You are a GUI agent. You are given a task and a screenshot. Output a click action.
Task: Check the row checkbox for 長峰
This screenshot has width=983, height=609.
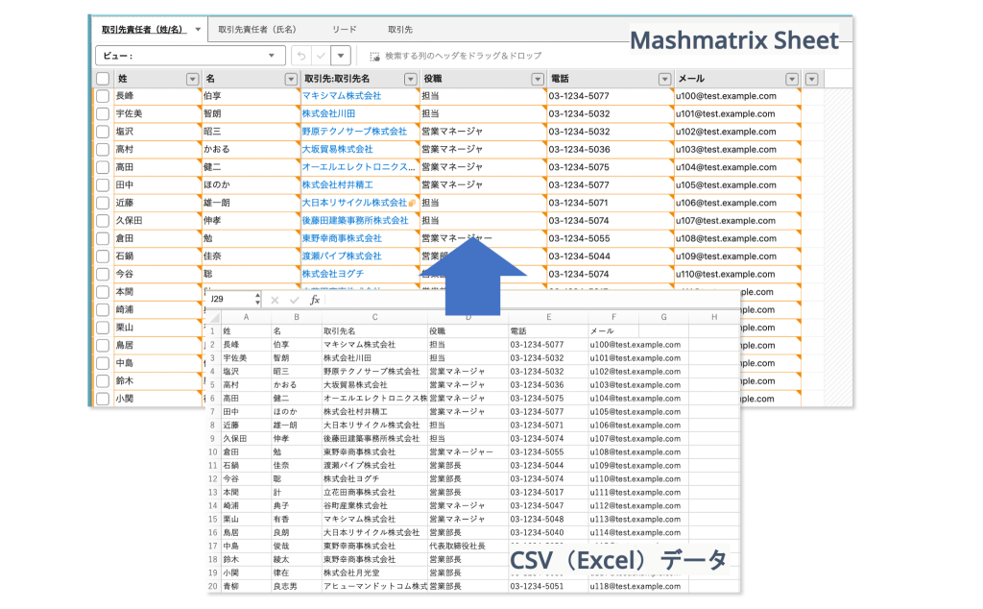tap(103, 96)
